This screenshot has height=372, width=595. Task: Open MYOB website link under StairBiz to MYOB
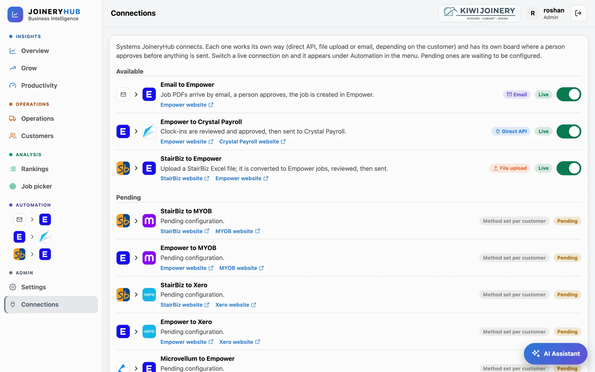coord(238,231)
